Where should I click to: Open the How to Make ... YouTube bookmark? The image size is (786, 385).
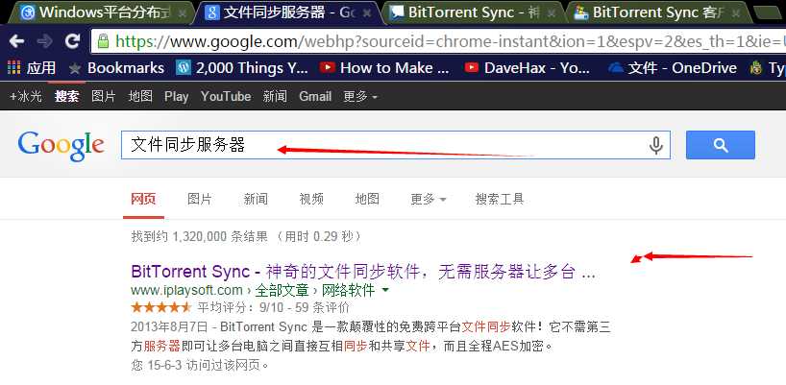[384, 67]
